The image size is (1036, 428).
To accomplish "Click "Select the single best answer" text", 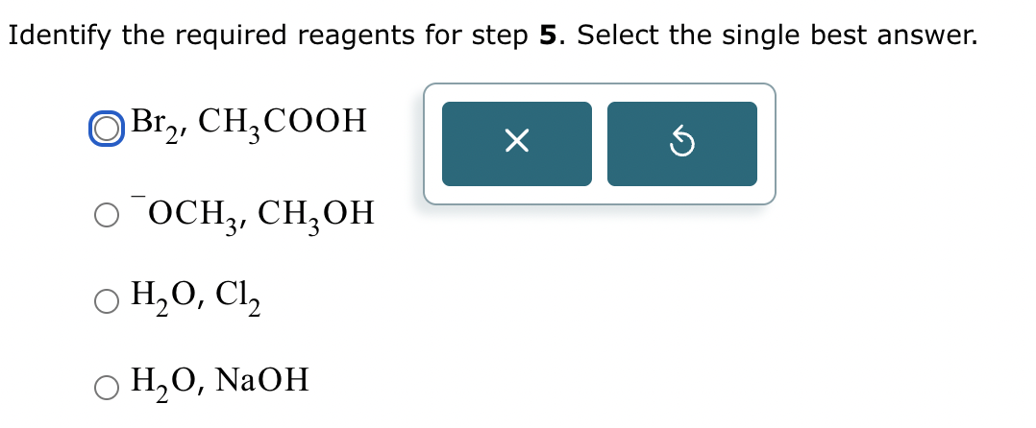I will pyautogui.click(x=777, y=36).
